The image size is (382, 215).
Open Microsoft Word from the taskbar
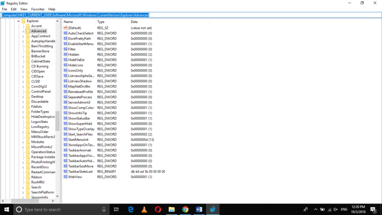click(x=199, y=209)
